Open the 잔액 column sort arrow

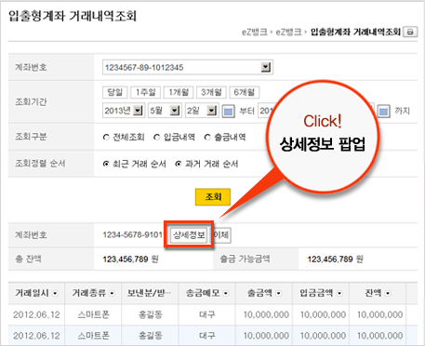point(388,293)
